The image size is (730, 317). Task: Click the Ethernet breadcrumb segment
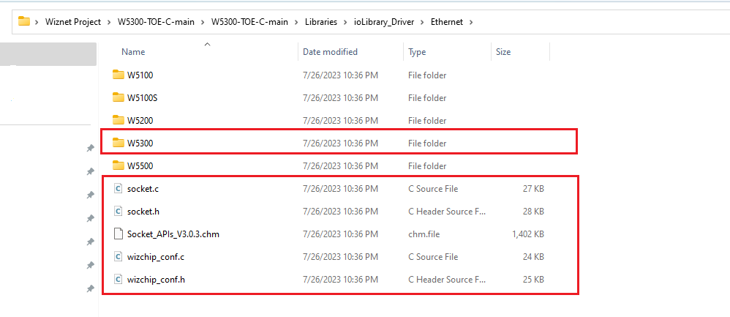pyautogui.click(x=447, y=22)
